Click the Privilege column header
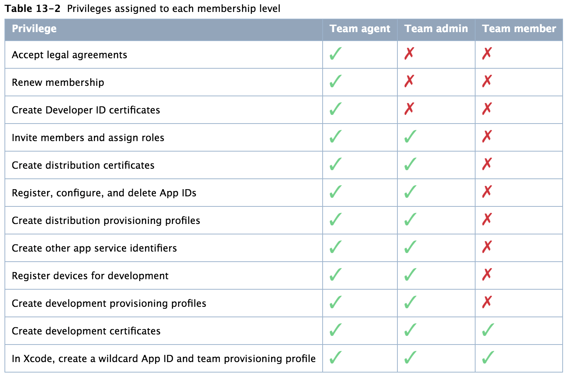This screenshot has width=569, height=377. pyautogui.click(x=34, y=29)
